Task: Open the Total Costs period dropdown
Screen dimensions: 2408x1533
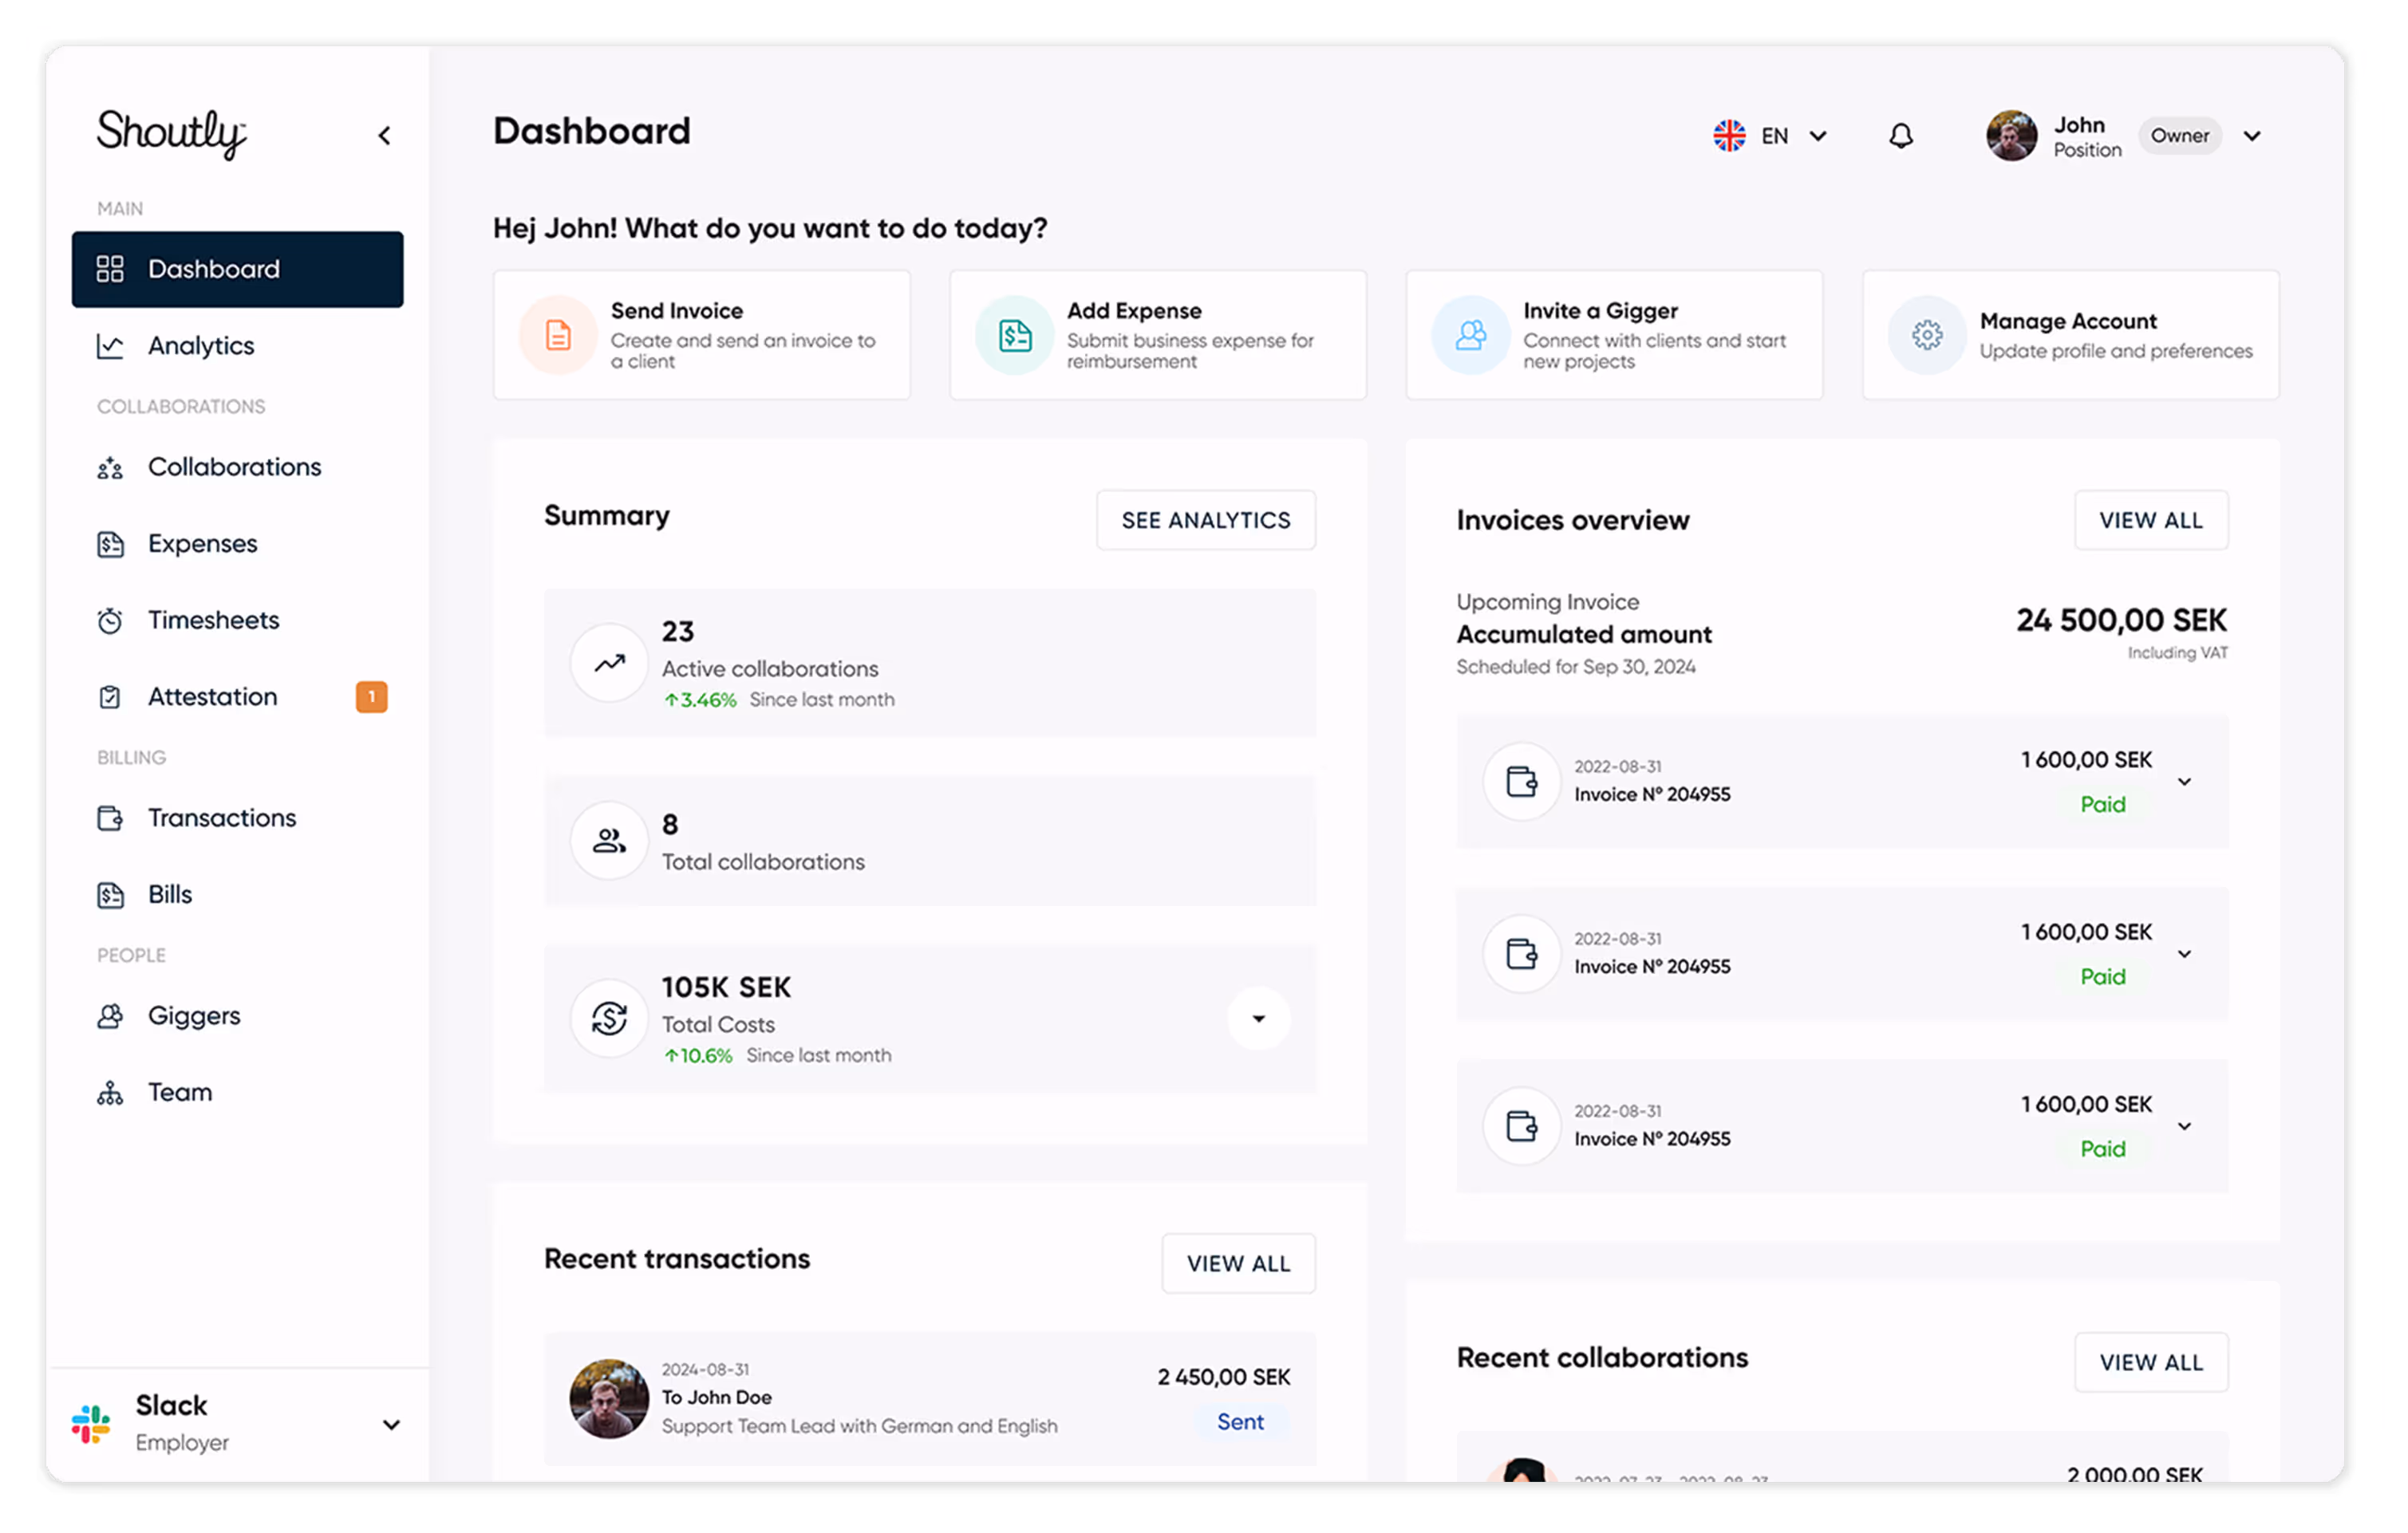Action: point(1258,1019)
